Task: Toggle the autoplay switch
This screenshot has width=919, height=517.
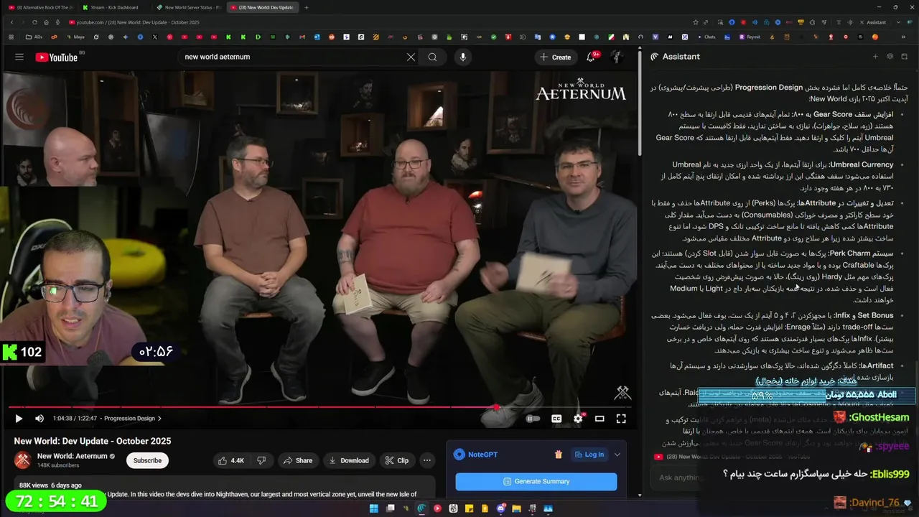Action: (533, 419)
